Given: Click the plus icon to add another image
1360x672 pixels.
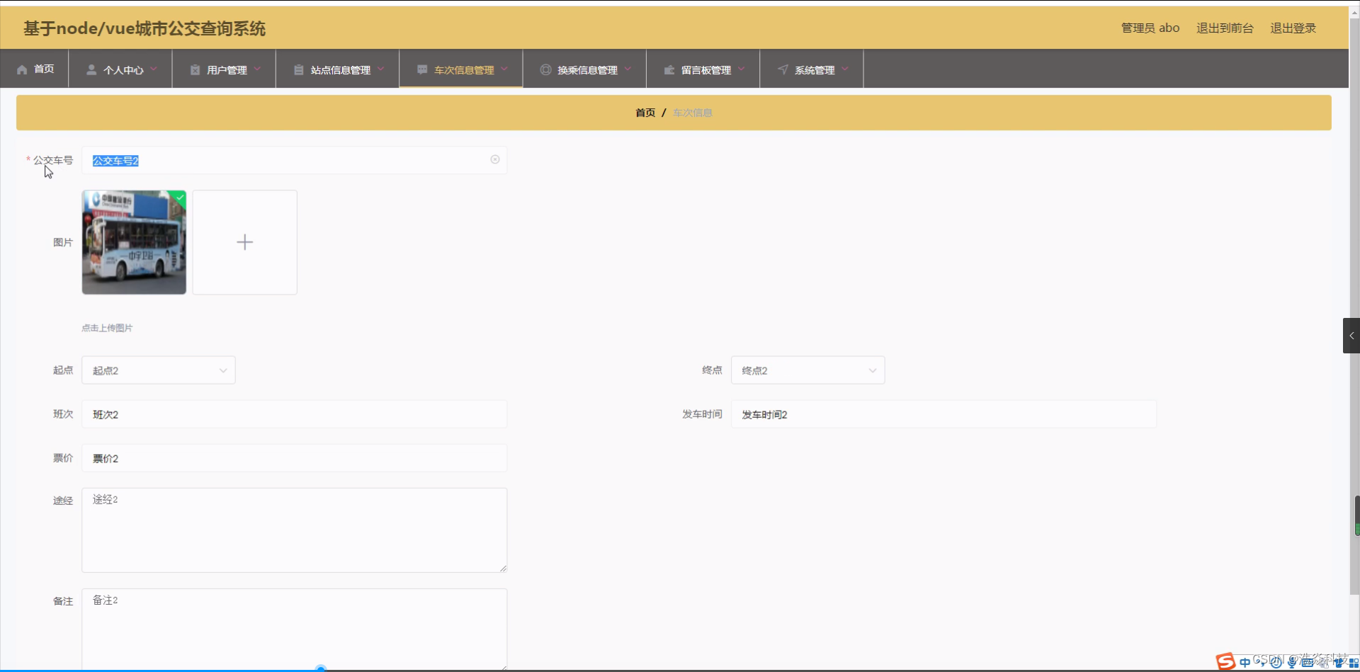Looking at the screenshot, I should point(244,241).
